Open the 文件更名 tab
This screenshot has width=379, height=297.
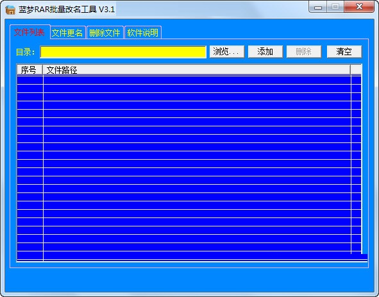[x=67, y=33]
